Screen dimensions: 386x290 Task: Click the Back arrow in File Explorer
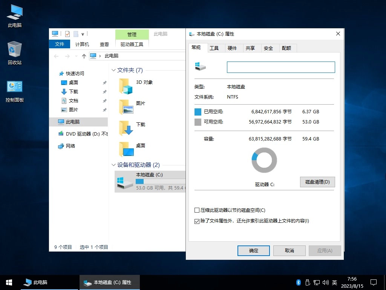click(56, 56)
